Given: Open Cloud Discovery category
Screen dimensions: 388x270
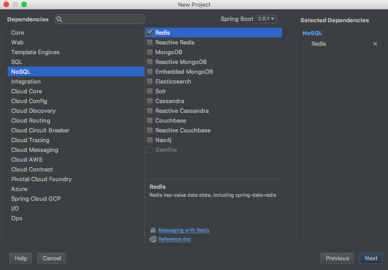Looking at the screenshot, I should coord(76,111).
